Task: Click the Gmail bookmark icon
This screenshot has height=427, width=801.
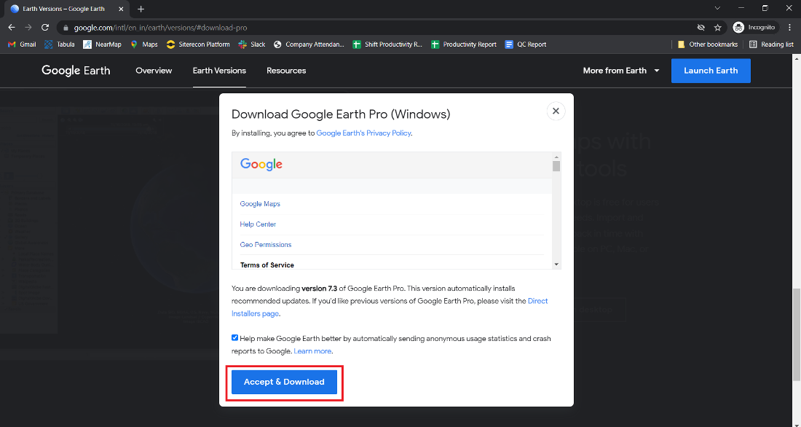Action: pos(12,44)
